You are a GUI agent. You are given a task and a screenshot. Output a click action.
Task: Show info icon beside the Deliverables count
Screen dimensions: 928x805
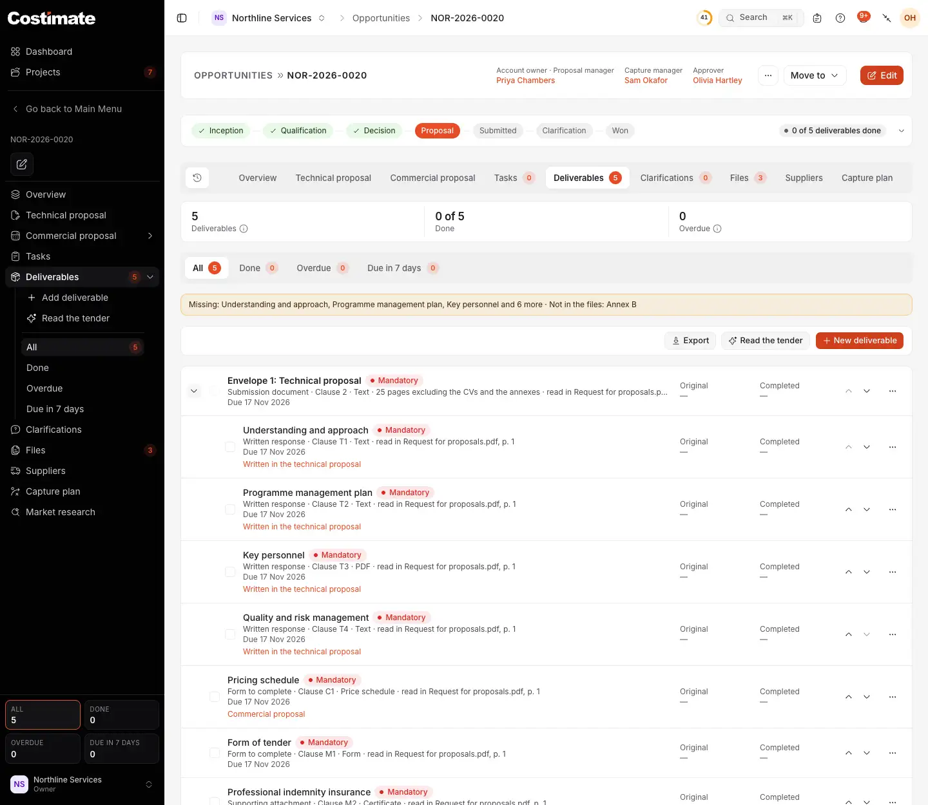[244, 229]
